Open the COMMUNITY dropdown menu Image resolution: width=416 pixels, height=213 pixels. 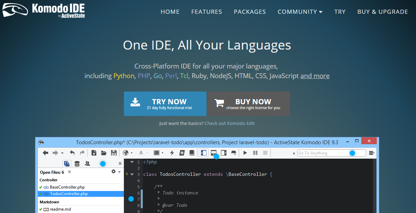(x=300, y=12)
